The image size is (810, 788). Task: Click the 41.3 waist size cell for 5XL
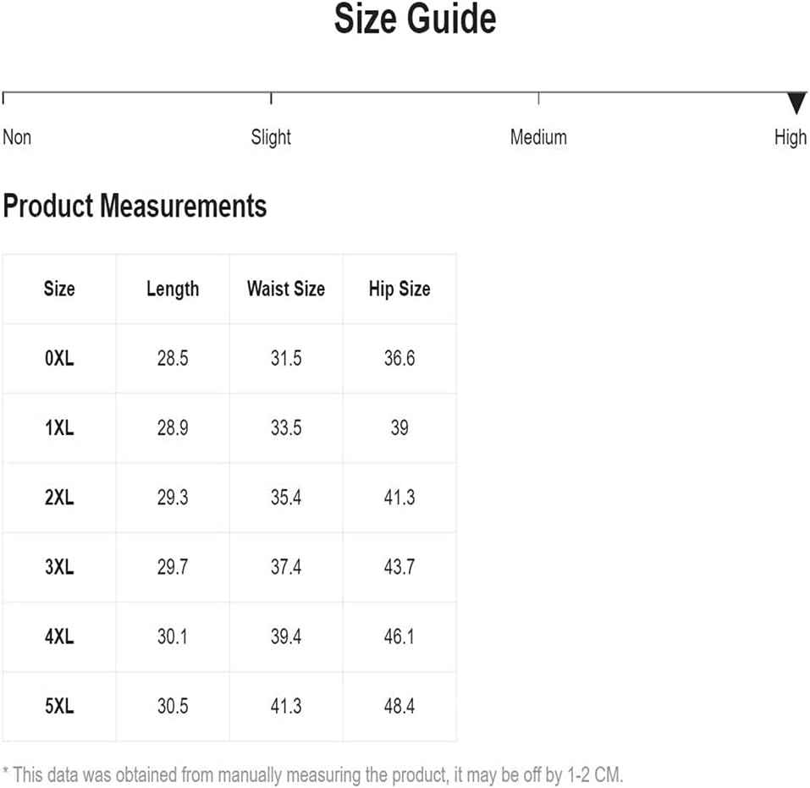tap(286, 706)
